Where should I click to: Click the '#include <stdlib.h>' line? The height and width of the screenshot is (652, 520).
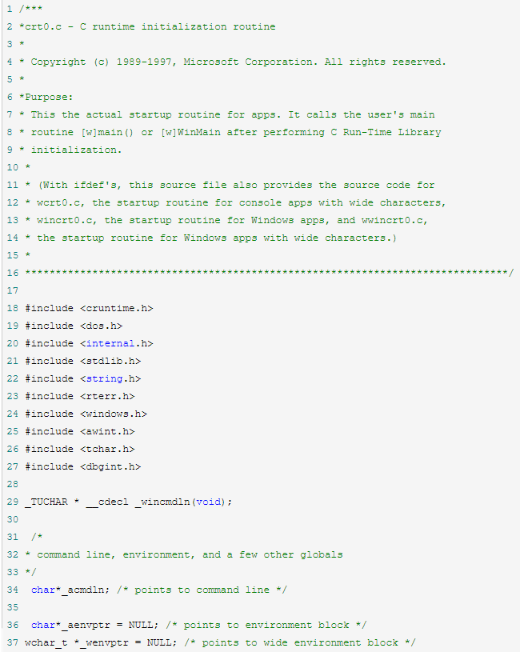[82, 362]
